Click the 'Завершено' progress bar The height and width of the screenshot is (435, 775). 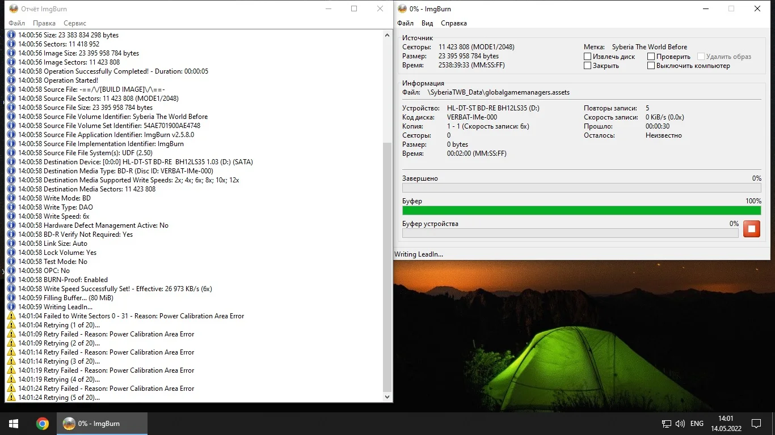[x=582, y=187]
